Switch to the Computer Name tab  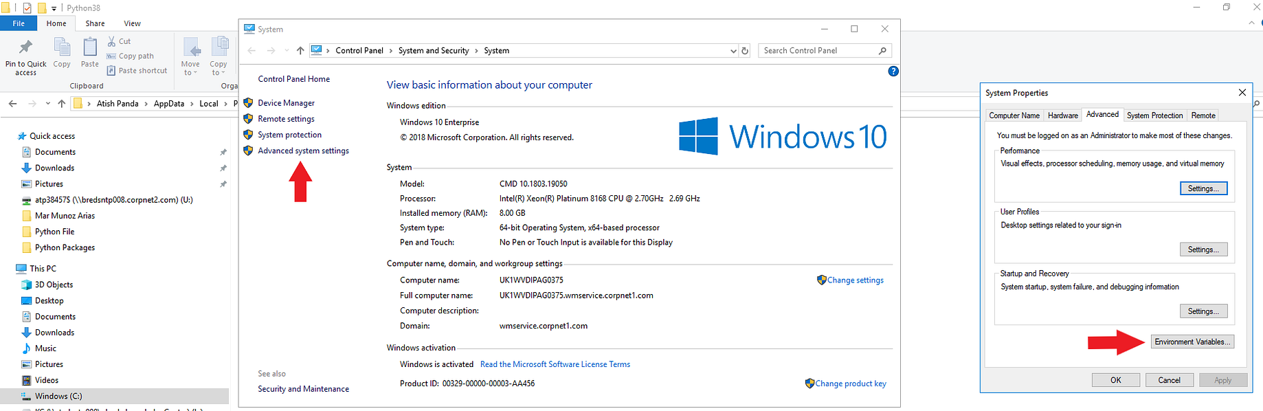1014,115
